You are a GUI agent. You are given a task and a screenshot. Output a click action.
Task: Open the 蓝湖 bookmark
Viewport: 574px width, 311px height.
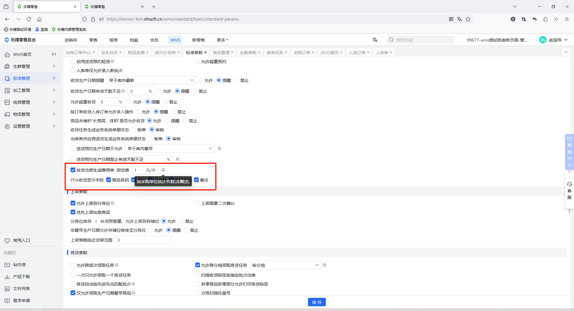42,29
